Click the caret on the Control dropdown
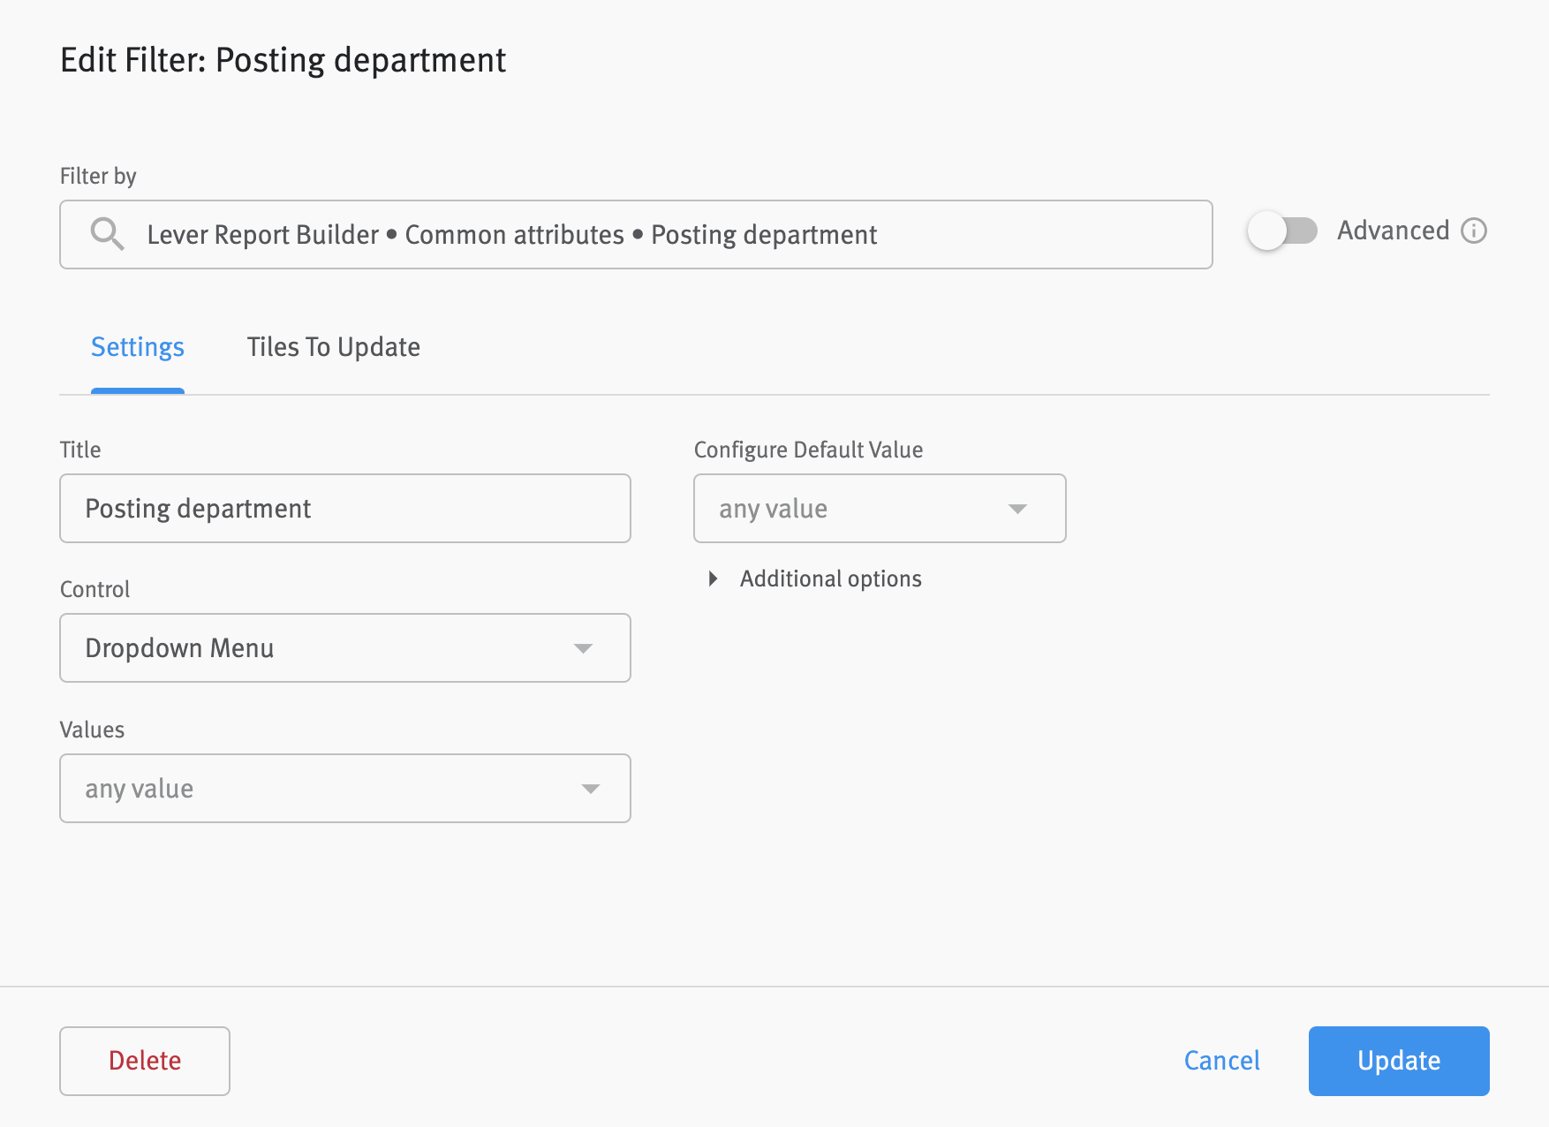The width and height of the screenshot is (1549, 1127). tap(583, 647)
